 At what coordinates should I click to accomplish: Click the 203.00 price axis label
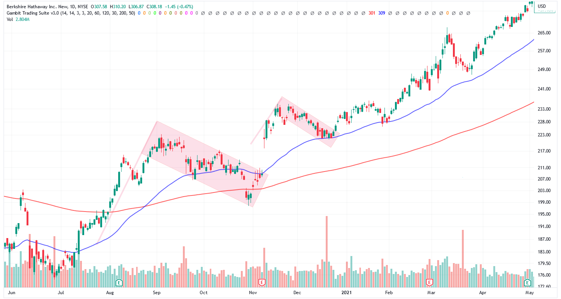pyautogui.click(x=543, y=191)
